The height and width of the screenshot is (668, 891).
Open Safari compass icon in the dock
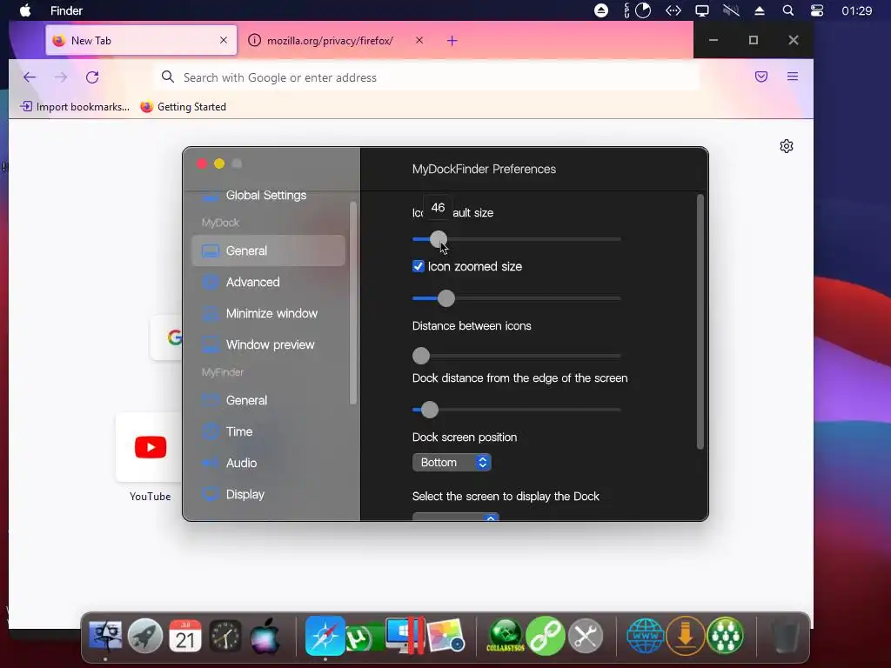click(325, 636)
